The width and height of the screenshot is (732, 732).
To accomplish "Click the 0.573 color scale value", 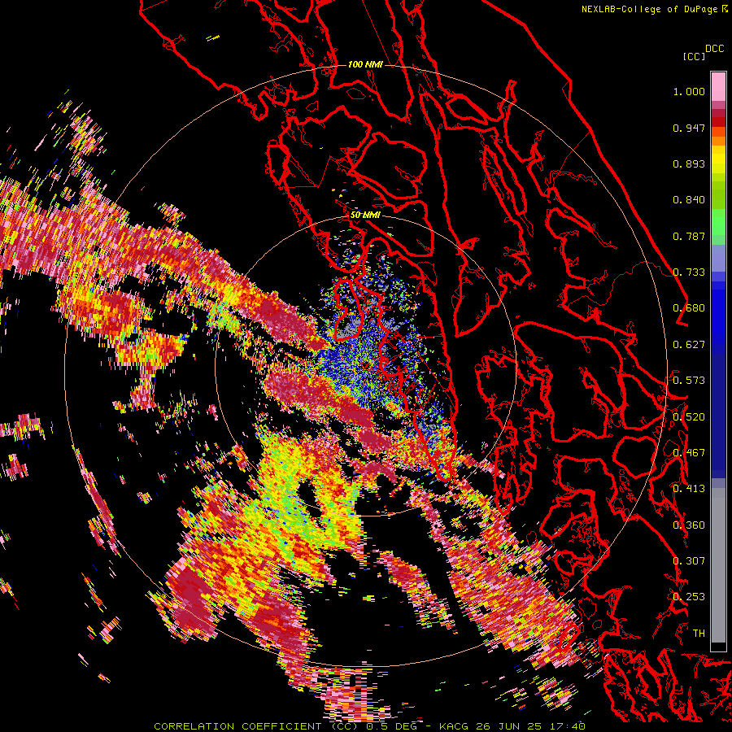I will [689, 381].
